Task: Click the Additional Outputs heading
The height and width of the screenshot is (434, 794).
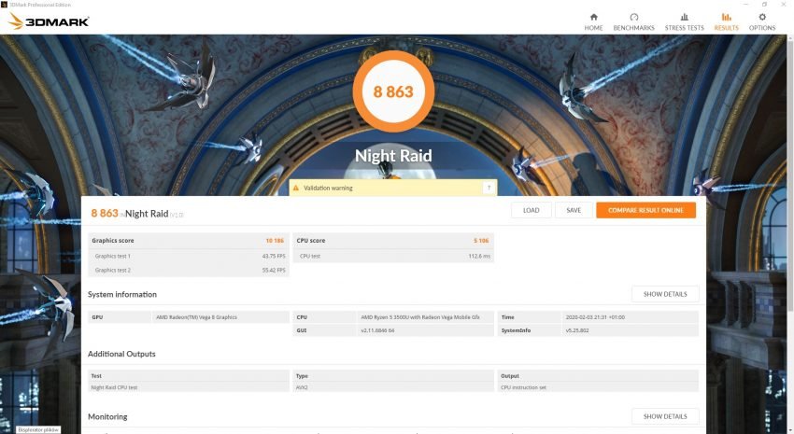Action: [121, 354]
